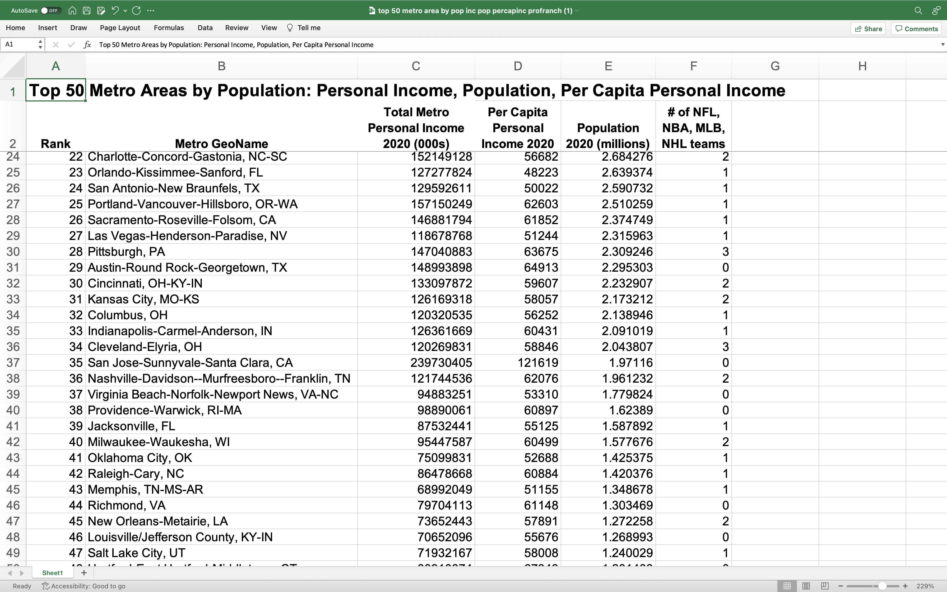Click the Redo icon

click(136, 11)
